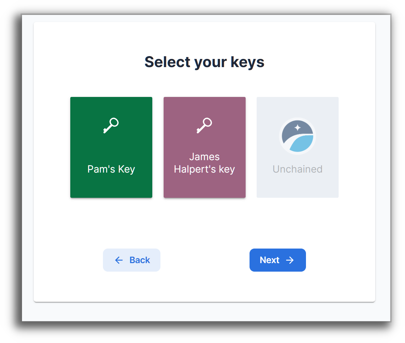Select the green Pam's Key card
405x343 pixels.
click(x=111, y=147)
